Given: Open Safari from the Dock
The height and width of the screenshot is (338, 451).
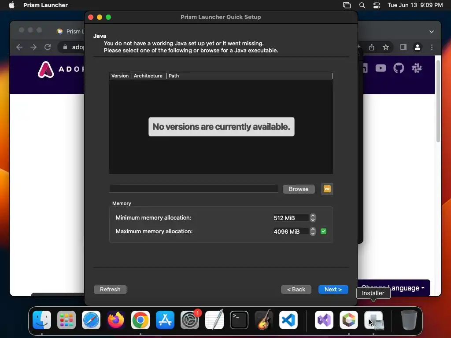Looking at the screenshot, I should (x=91, y=320).
